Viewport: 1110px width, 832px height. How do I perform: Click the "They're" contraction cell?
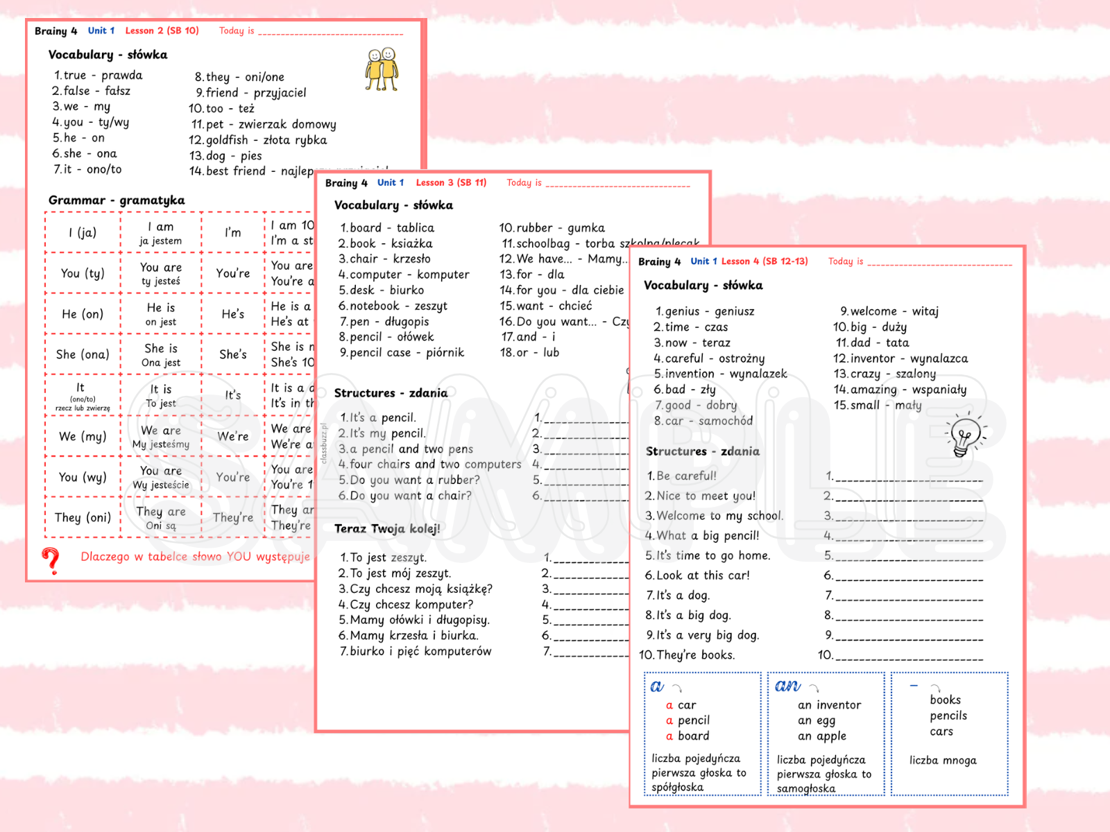[233, 517]
